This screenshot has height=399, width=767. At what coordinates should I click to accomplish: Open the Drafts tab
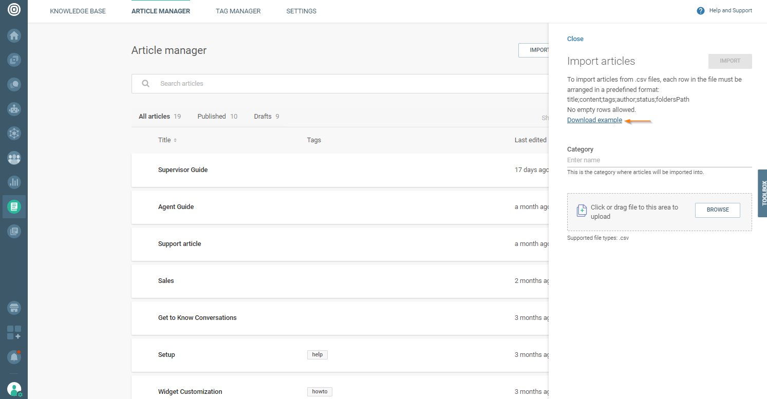click(263, 116)
